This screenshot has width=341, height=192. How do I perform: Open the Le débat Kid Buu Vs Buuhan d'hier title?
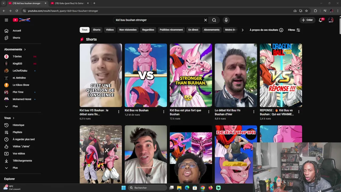coord(228,112)
